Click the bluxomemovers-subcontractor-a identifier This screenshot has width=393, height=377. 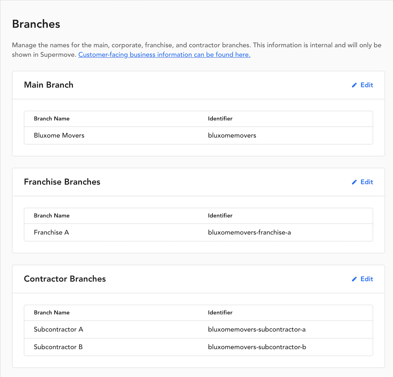pos(257,330)
